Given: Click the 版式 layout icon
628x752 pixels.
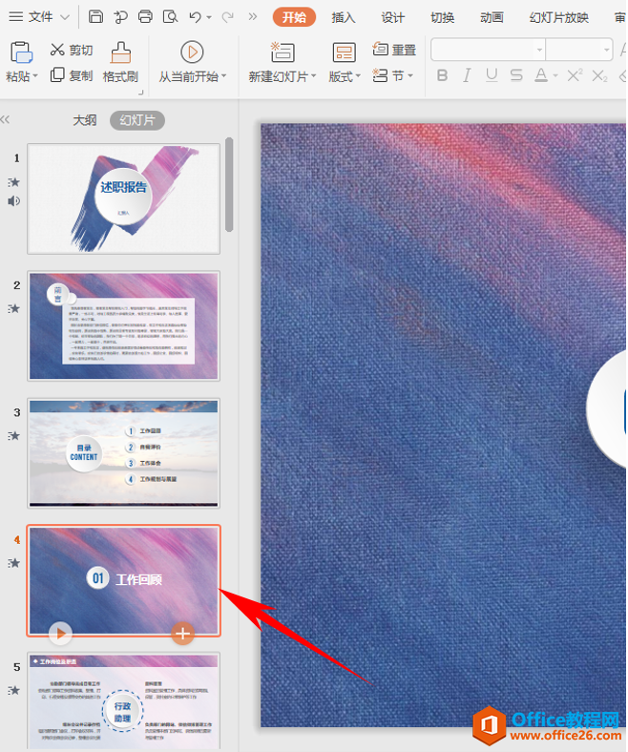Looking at the screenshot, I should (x=344, y=52).
